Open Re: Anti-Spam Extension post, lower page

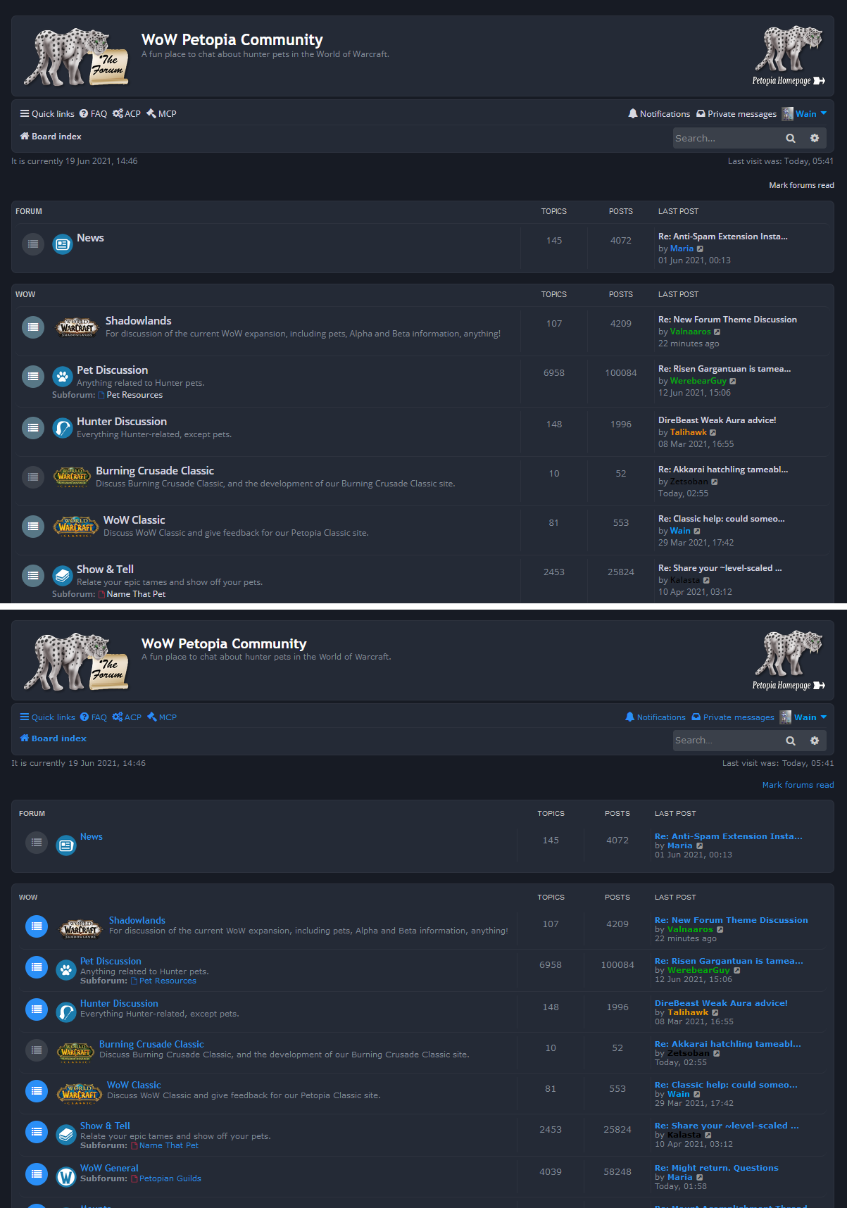coord(729,837)
